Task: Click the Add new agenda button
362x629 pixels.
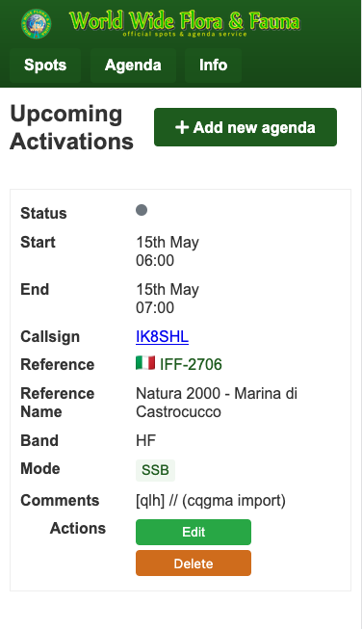Action: (x=246, y=127)
